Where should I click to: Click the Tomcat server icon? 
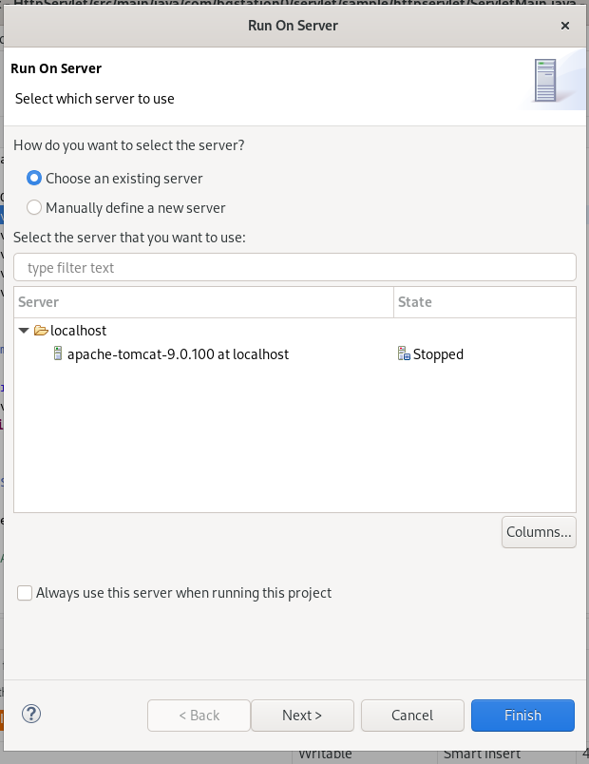(x=58, y=353)
